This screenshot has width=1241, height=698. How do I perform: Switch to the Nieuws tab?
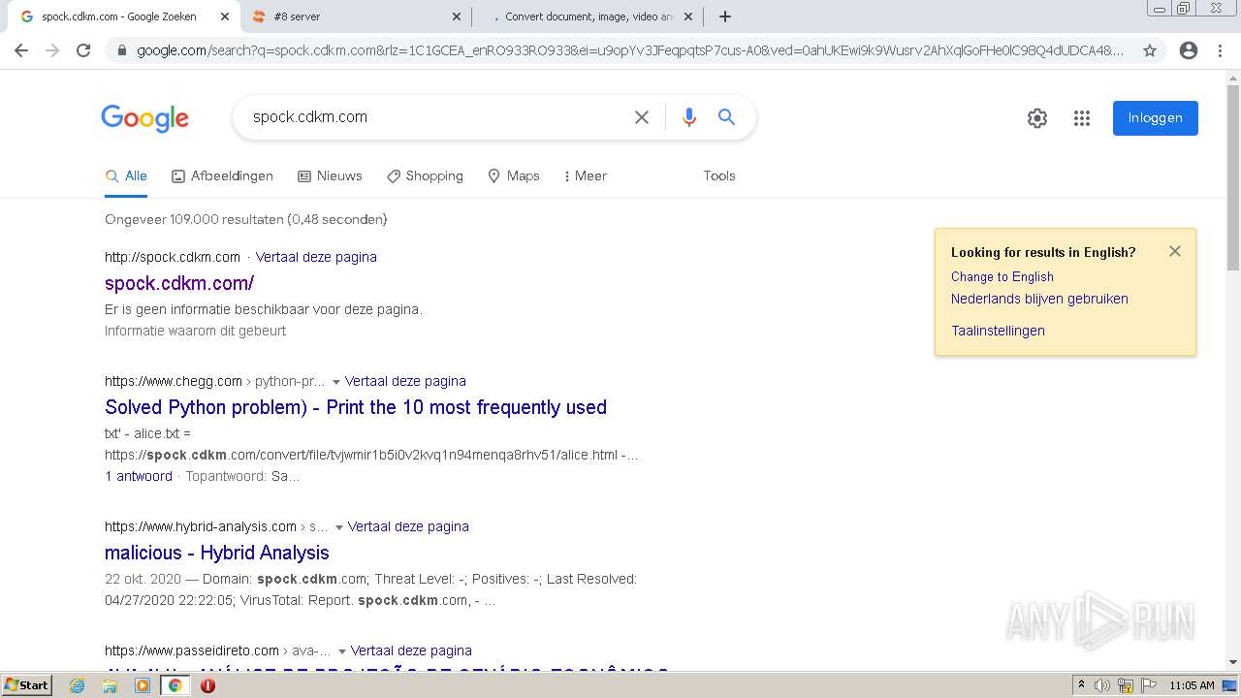pyautogui.click(x=330, y=175)
